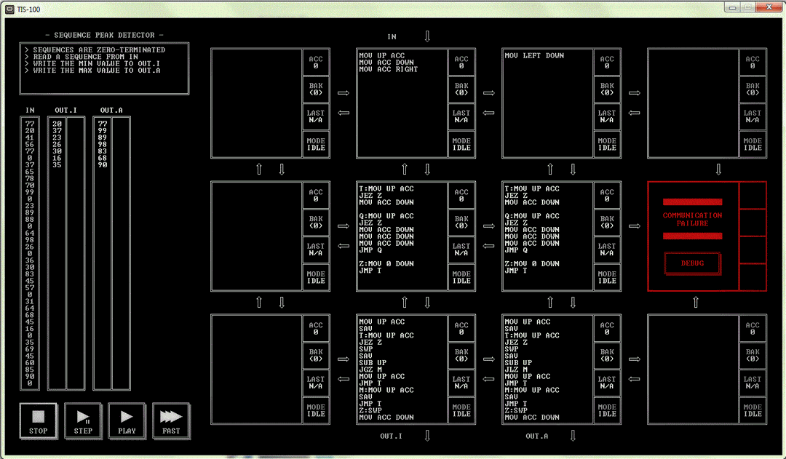Viewport: 786px width, 459px height.
Task: Click the FAST forward button
Action: tap(171, 420)
